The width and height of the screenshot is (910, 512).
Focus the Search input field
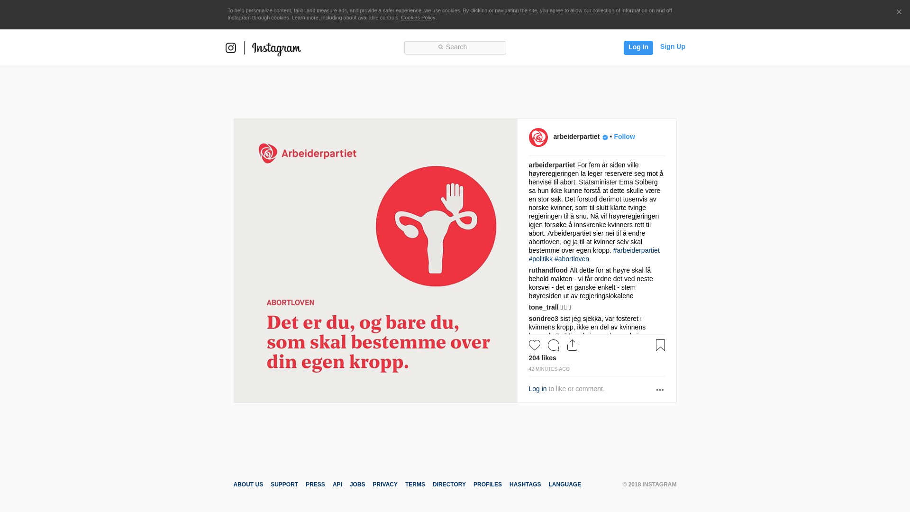(x=455, y=48)
